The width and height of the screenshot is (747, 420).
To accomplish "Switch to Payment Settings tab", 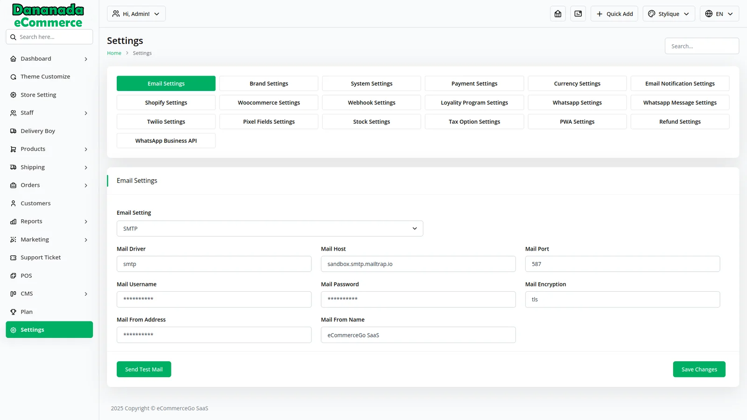I will (x=474, y=84).
